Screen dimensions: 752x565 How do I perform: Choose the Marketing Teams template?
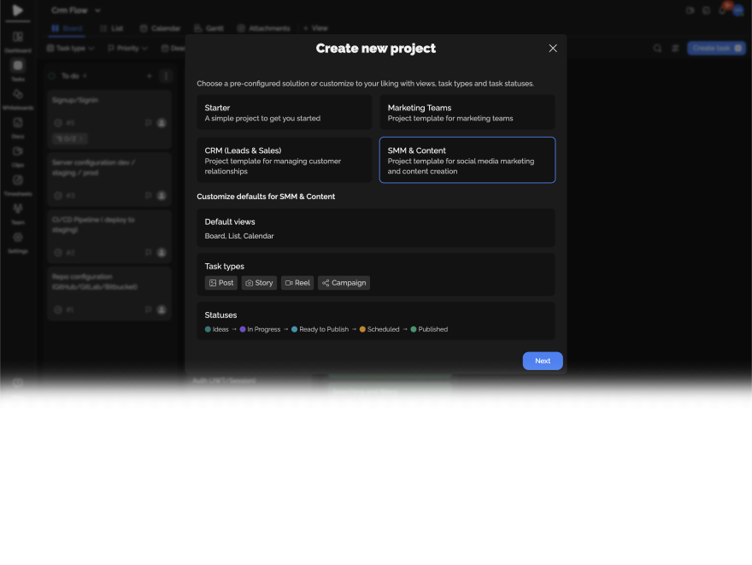467,112
